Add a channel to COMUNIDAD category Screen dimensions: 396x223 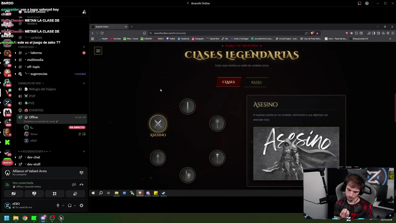(x=84, y=47)
